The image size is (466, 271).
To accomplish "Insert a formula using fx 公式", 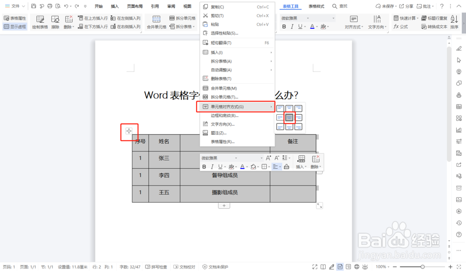I will click(402, 26).
